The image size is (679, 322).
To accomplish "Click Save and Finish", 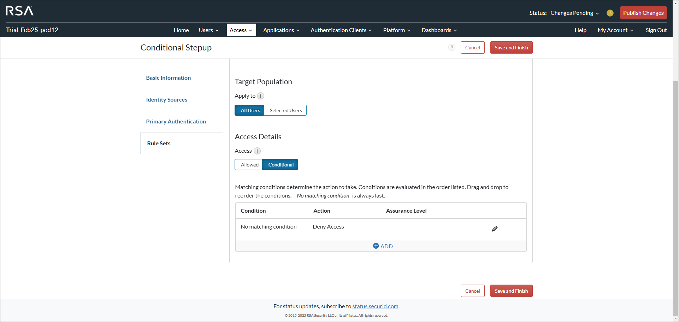I will point(511,47).
